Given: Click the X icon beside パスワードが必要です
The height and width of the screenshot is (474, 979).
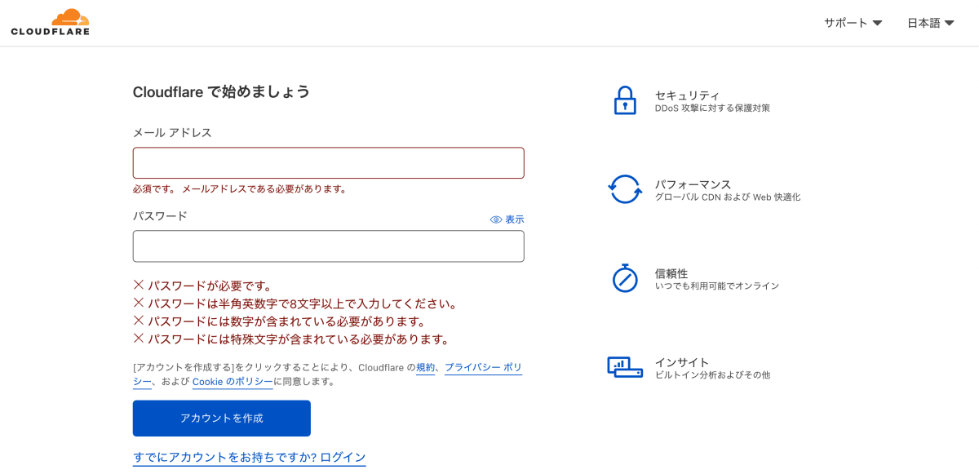Looking at the screenshot, I should click(x=140, y=284).
